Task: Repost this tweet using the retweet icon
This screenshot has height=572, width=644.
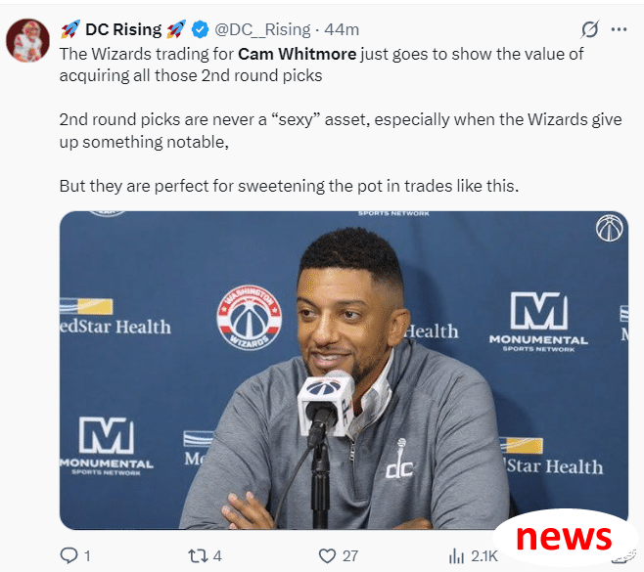Action: (197, 556)
